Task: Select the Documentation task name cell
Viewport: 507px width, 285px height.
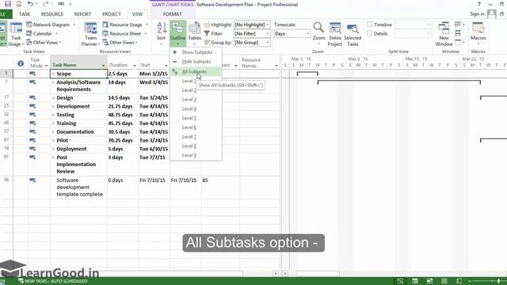Action: [78, 132]
